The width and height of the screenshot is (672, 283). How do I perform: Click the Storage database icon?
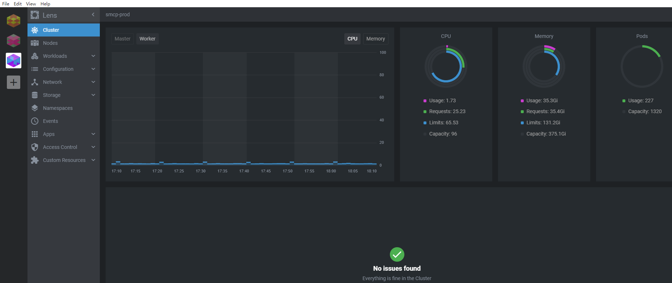click(x=35, y=95)
